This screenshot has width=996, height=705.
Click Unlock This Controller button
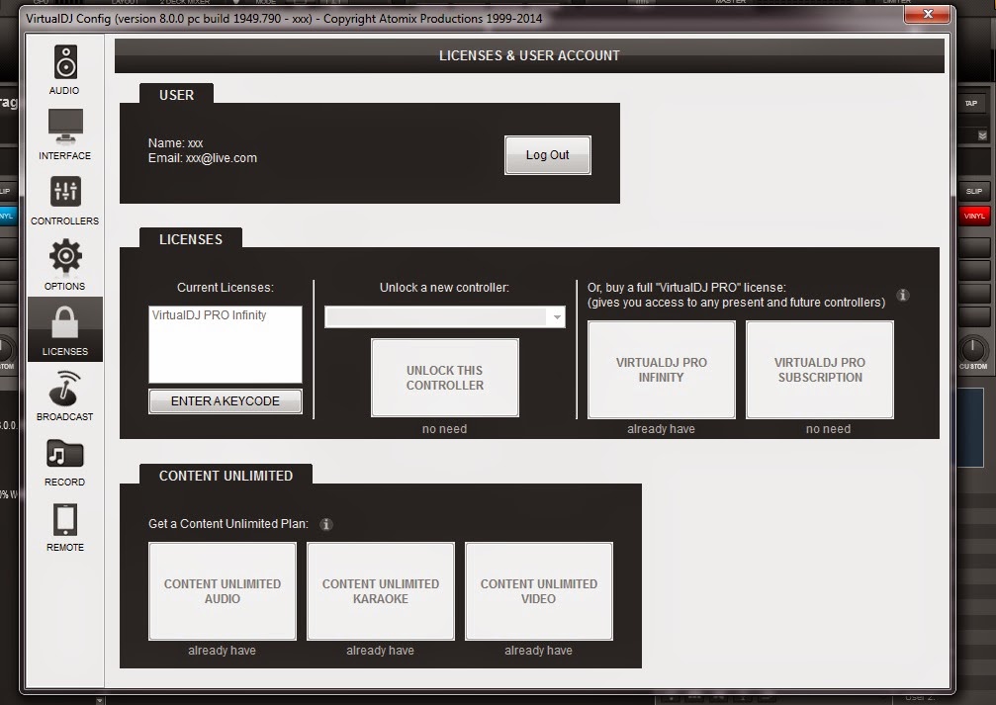tap(445, 378)
